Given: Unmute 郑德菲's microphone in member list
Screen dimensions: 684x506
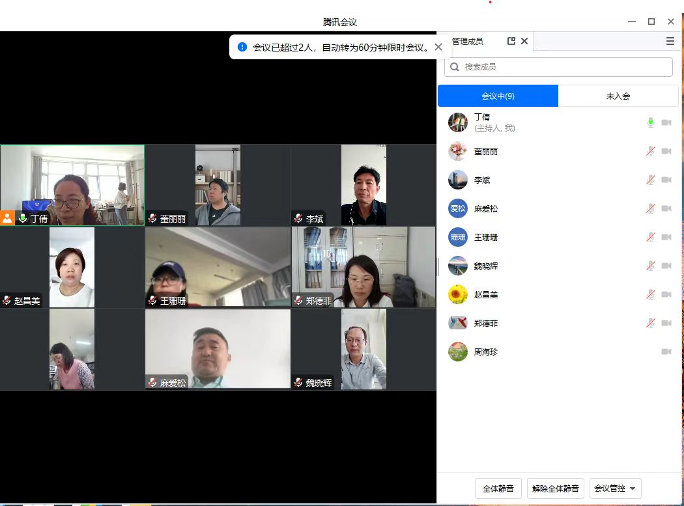Looking at the screenshot, I should (650, 323).
